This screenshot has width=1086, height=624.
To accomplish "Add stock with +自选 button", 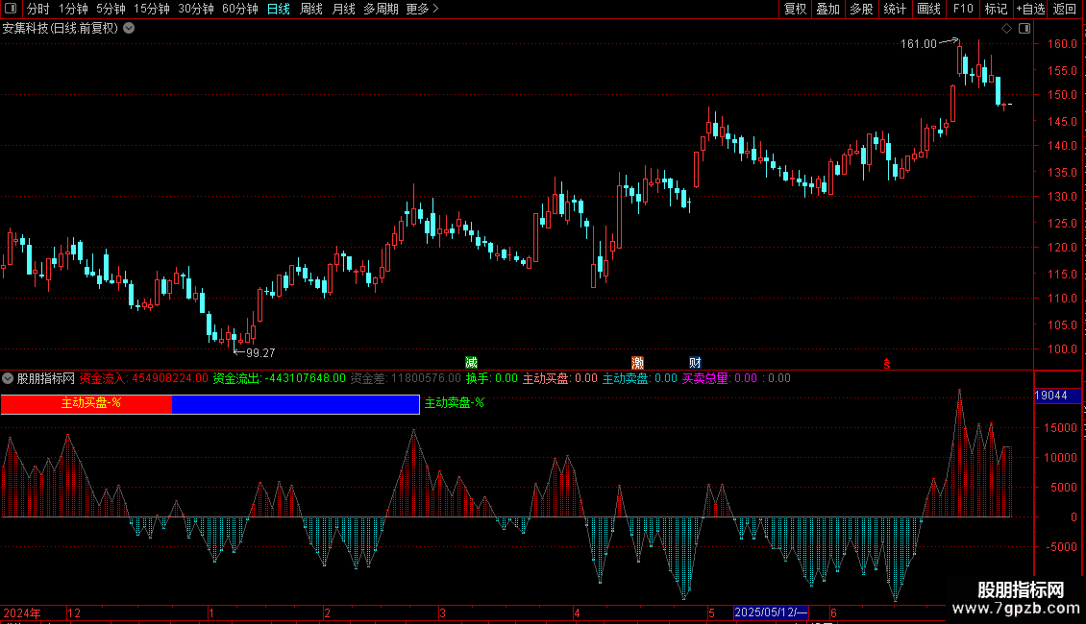I will click(x=1030, y=9).
